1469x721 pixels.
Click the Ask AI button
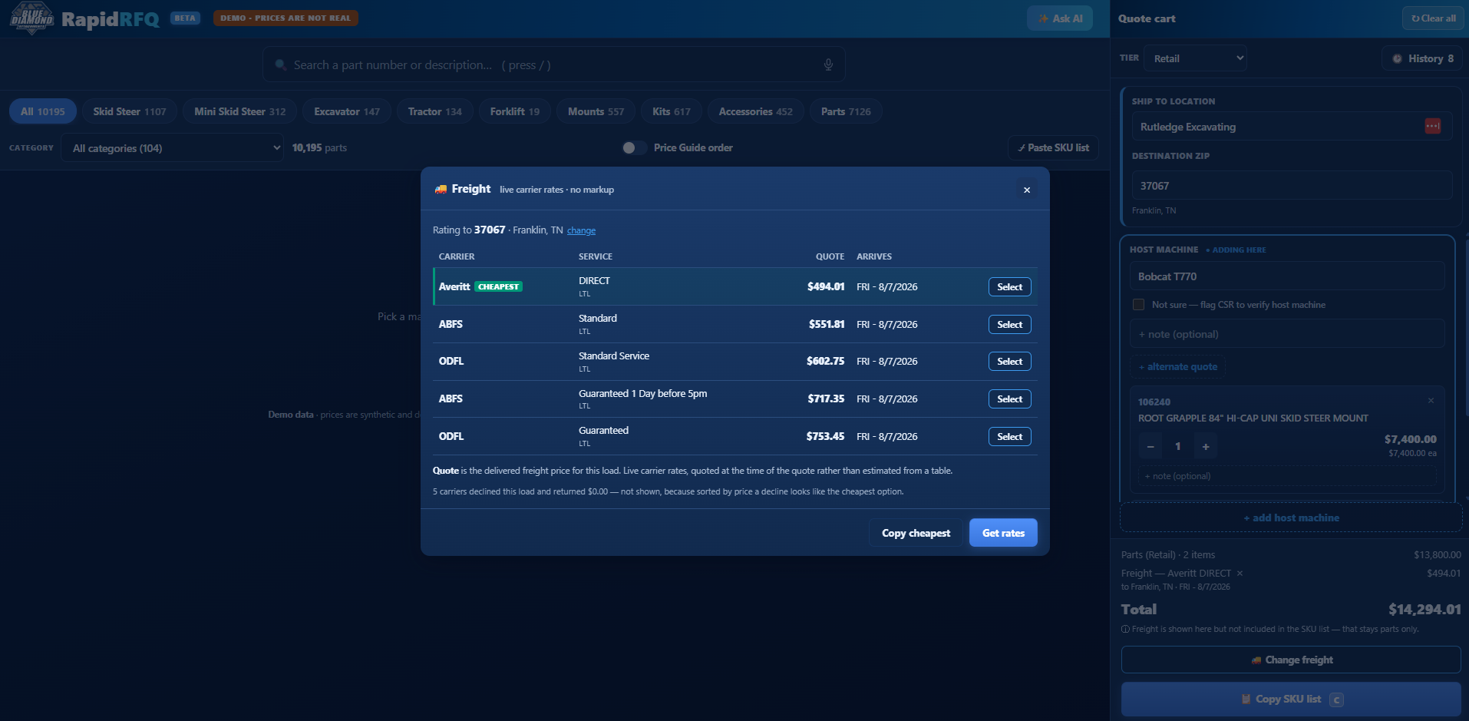[x=1060, y=18]
